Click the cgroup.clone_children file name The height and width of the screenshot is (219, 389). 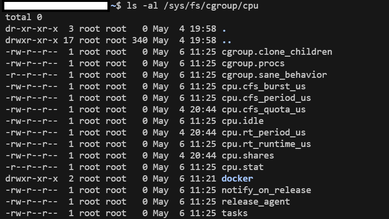click(x=277, y=52)
